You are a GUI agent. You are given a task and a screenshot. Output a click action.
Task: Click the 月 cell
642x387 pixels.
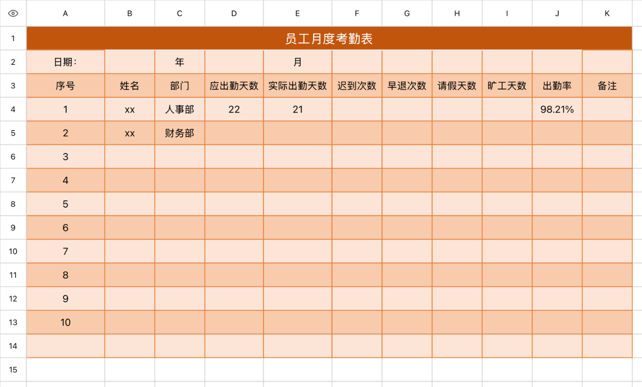297,62
